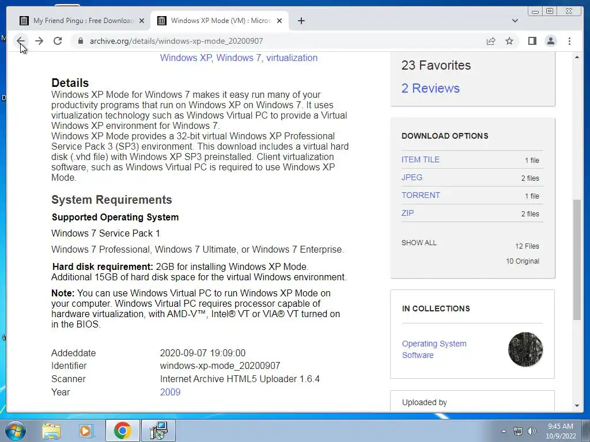The image size is (590, 442).
Task: Share this page using the share icon
Action: click(491, 41)
